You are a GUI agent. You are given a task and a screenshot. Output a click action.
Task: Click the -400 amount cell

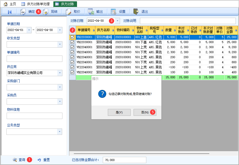click(x=231, y=67)
